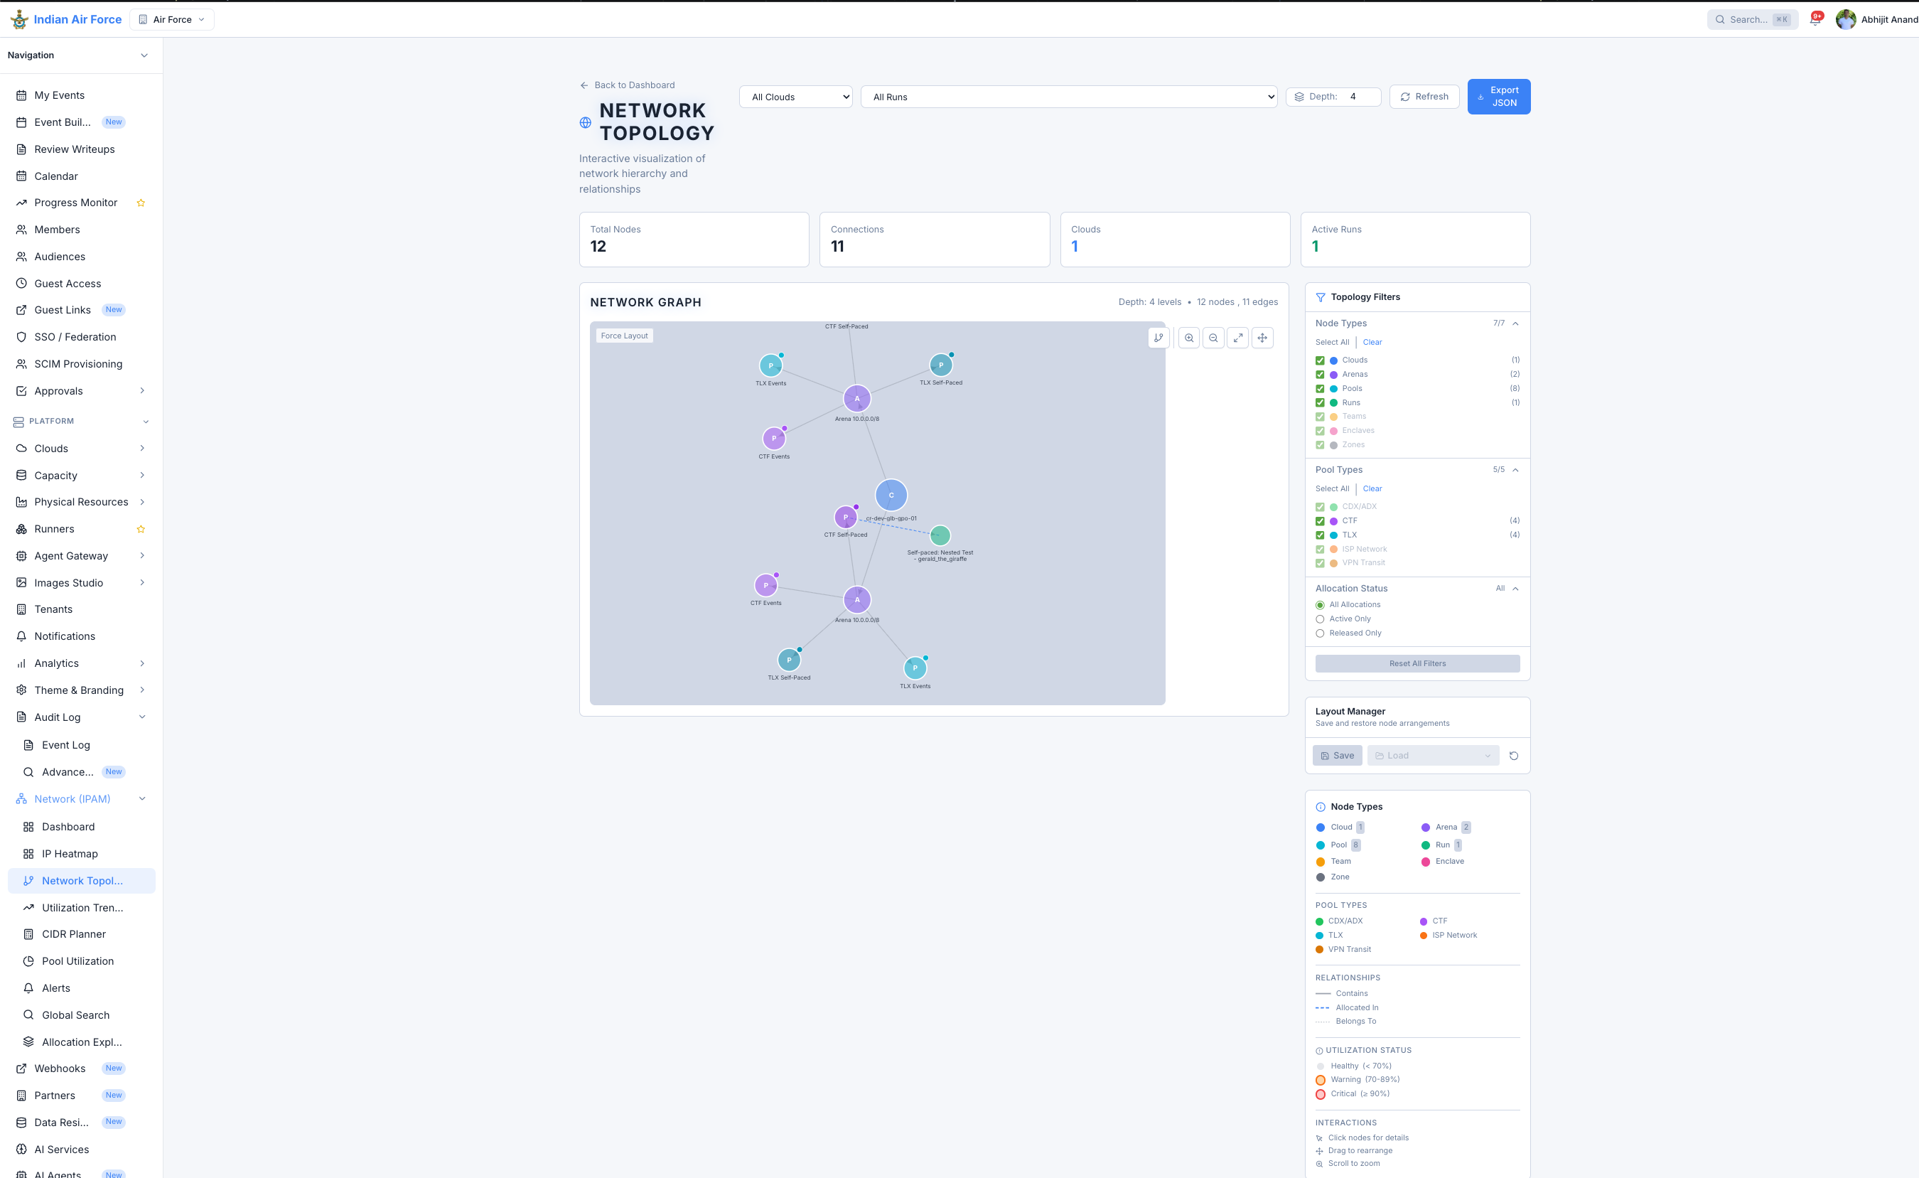Click the branch layout icon in graph toolbar
This screenshot has height=1178, width=1919.
(1159, 338)
